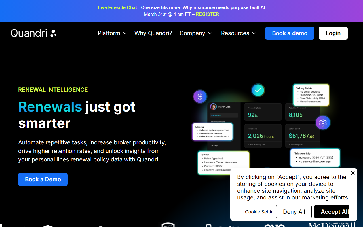Expand the Resources dropdown chevron
Image resolution: width=363 pixels, height=227 pixels.
tap(254, 33)
